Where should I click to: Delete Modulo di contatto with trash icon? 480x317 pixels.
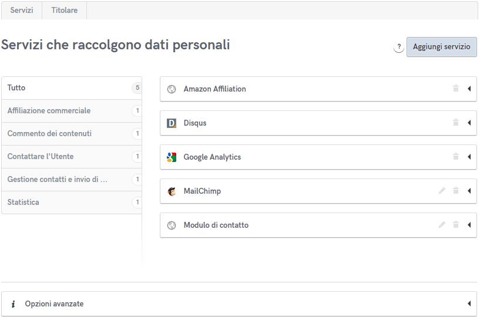point(455,225)
